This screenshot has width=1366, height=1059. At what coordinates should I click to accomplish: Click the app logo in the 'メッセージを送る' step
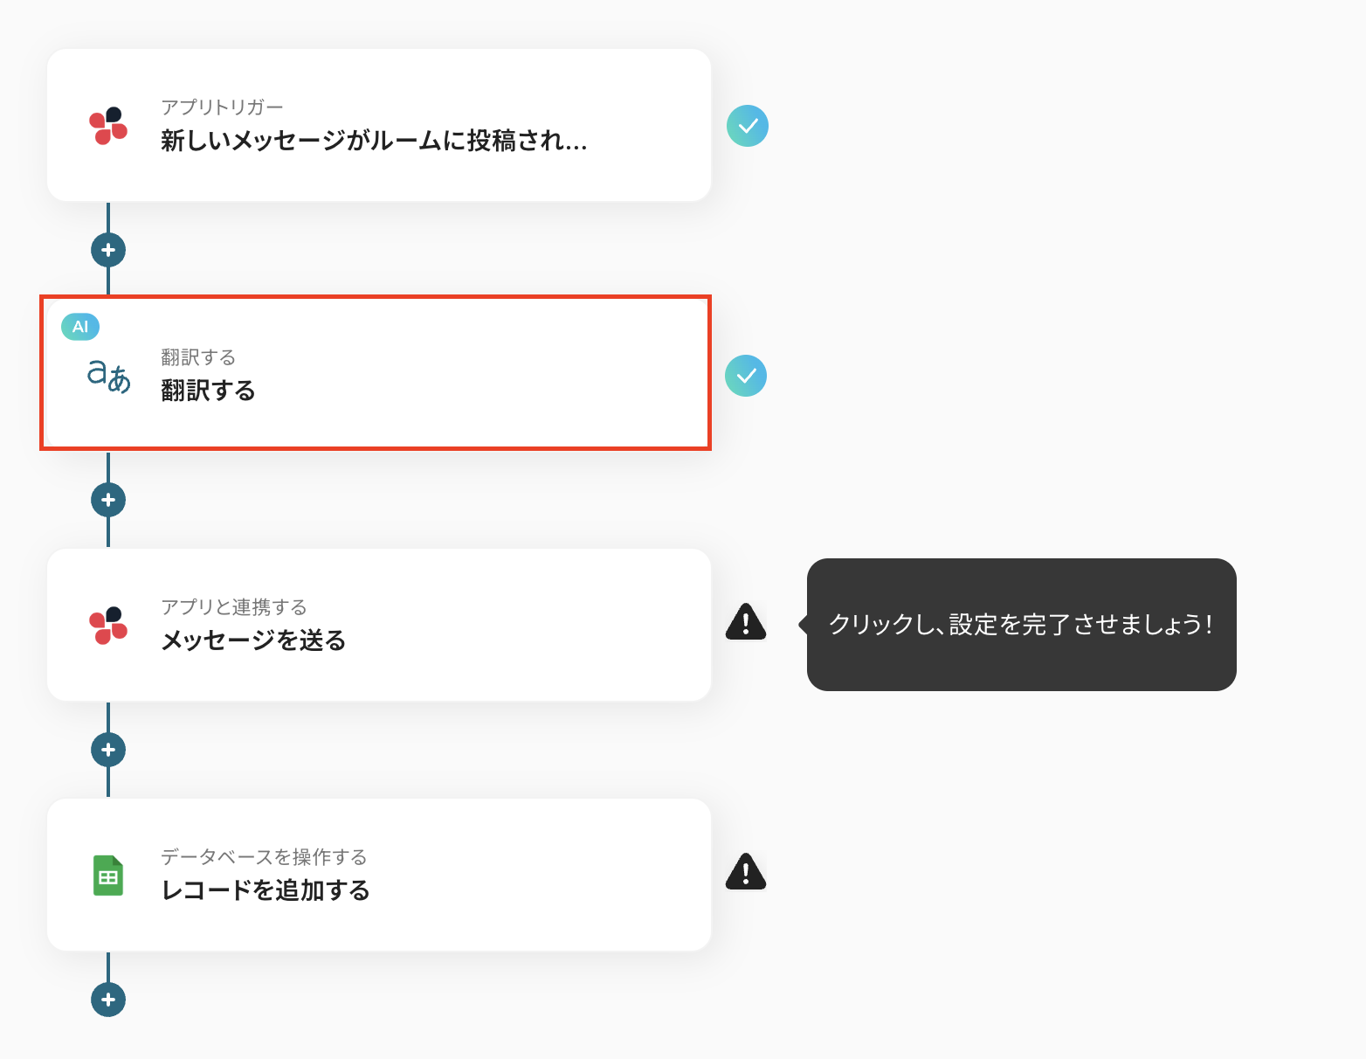click(x=108, y=626)
